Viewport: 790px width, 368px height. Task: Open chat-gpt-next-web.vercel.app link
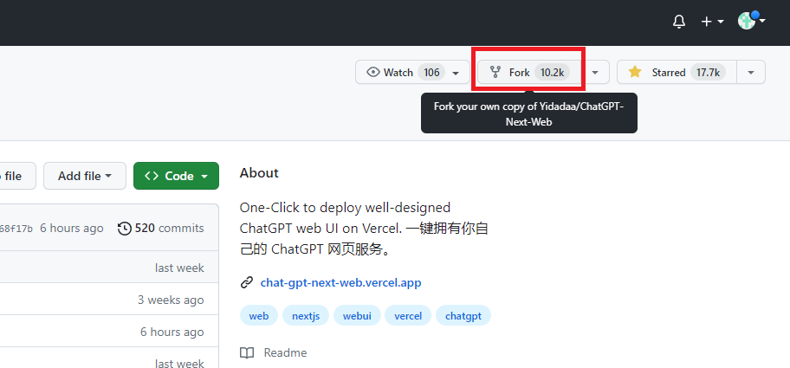(340, 282)
